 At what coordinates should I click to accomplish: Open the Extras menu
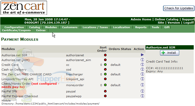pyautogui.click(x=41, y=30)
